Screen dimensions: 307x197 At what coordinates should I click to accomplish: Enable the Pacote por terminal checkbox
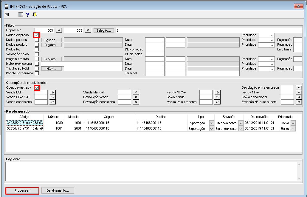(37, 73)
